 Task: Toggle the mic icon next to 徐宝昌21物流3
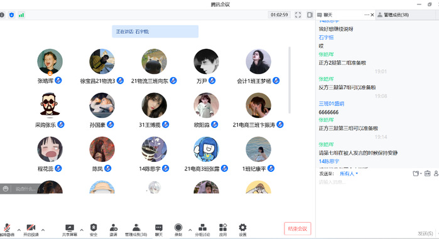pos(120,80)
